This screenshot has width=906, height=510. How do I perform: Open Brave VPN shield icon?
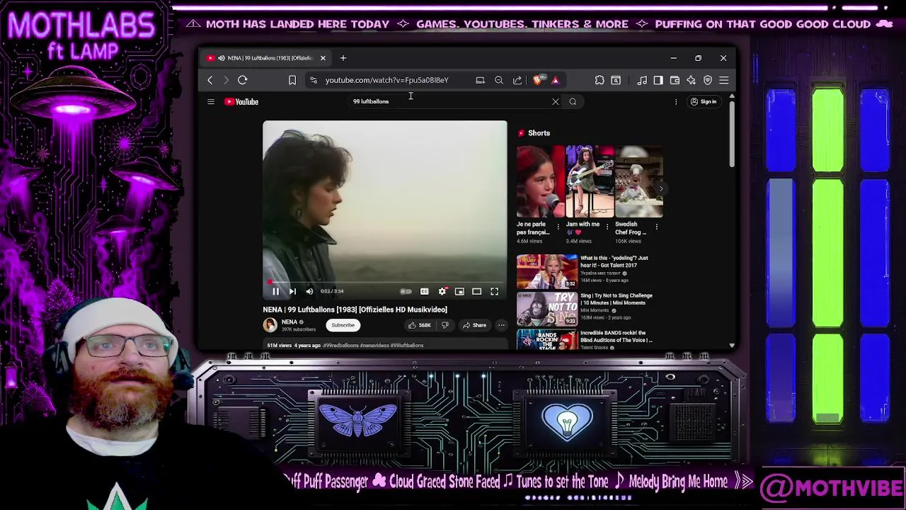[707, 80]
